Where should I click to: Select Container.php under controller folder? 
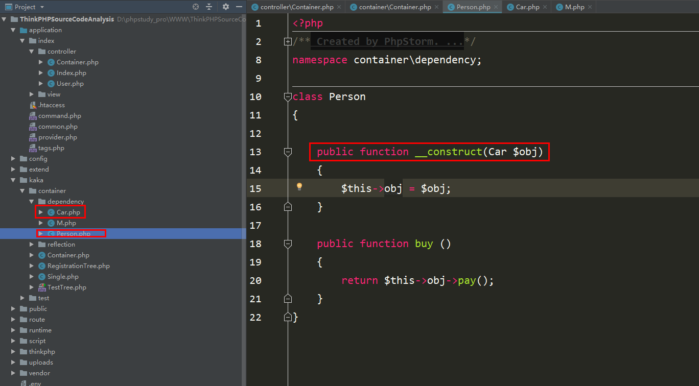[x=77, y=62]
